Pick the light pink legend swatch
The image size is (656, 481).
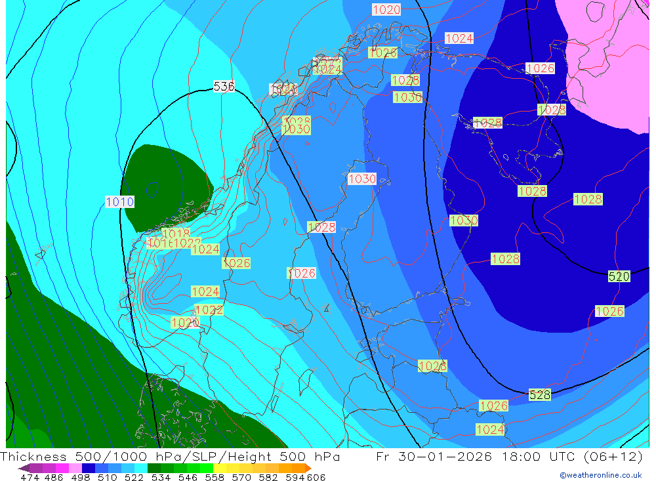75,468
